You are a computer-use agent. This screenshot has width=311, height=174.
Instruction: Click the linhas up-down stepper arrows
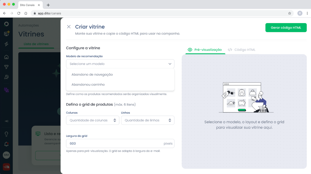(x=170, y=120)
